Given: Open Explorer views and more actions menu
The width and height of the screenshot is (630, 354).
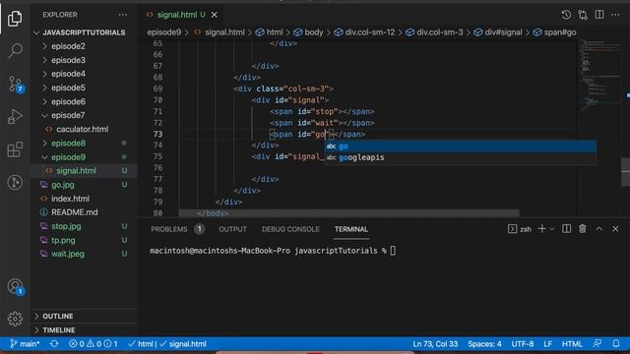Looking at the screenshot, I should [x=122, y=15].
